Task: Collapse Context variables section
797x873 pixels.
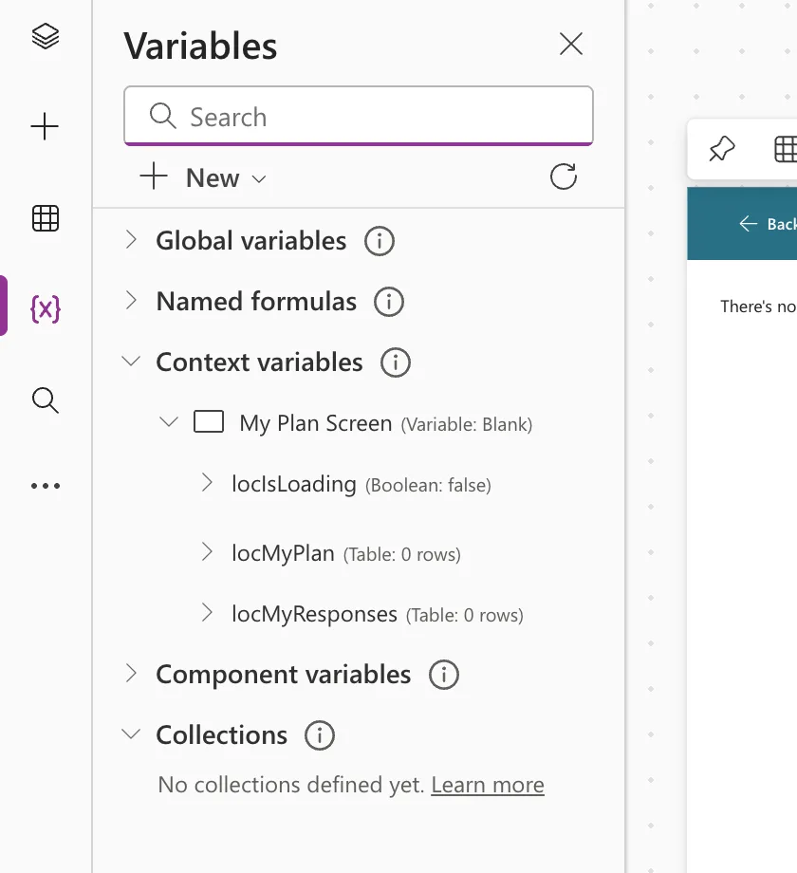Action: pos(131,362)
